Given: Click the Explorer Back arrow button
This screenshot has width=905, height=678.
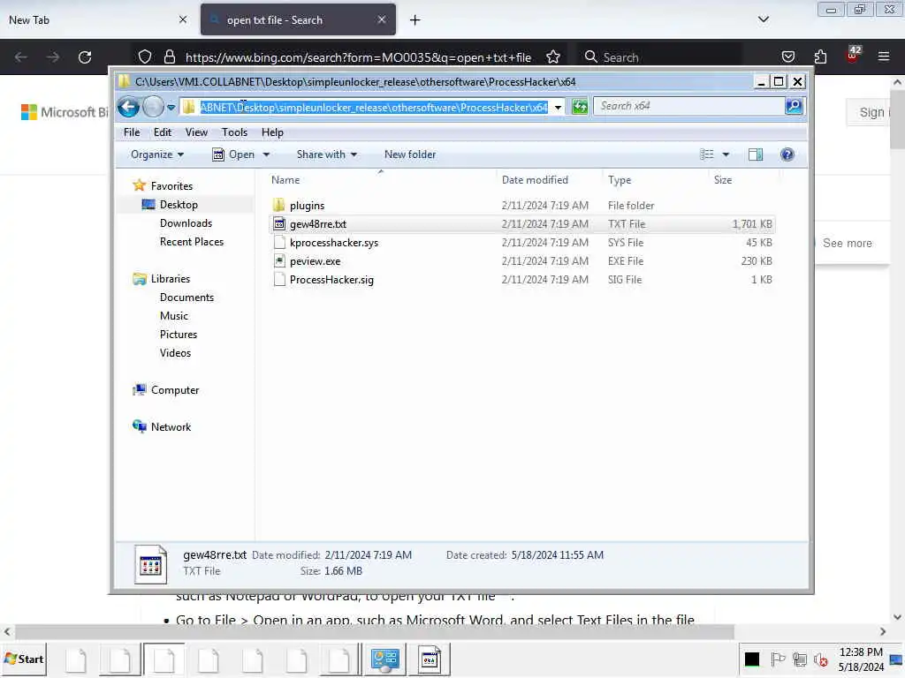Looking at the screenshot, I should coord(128,107).
